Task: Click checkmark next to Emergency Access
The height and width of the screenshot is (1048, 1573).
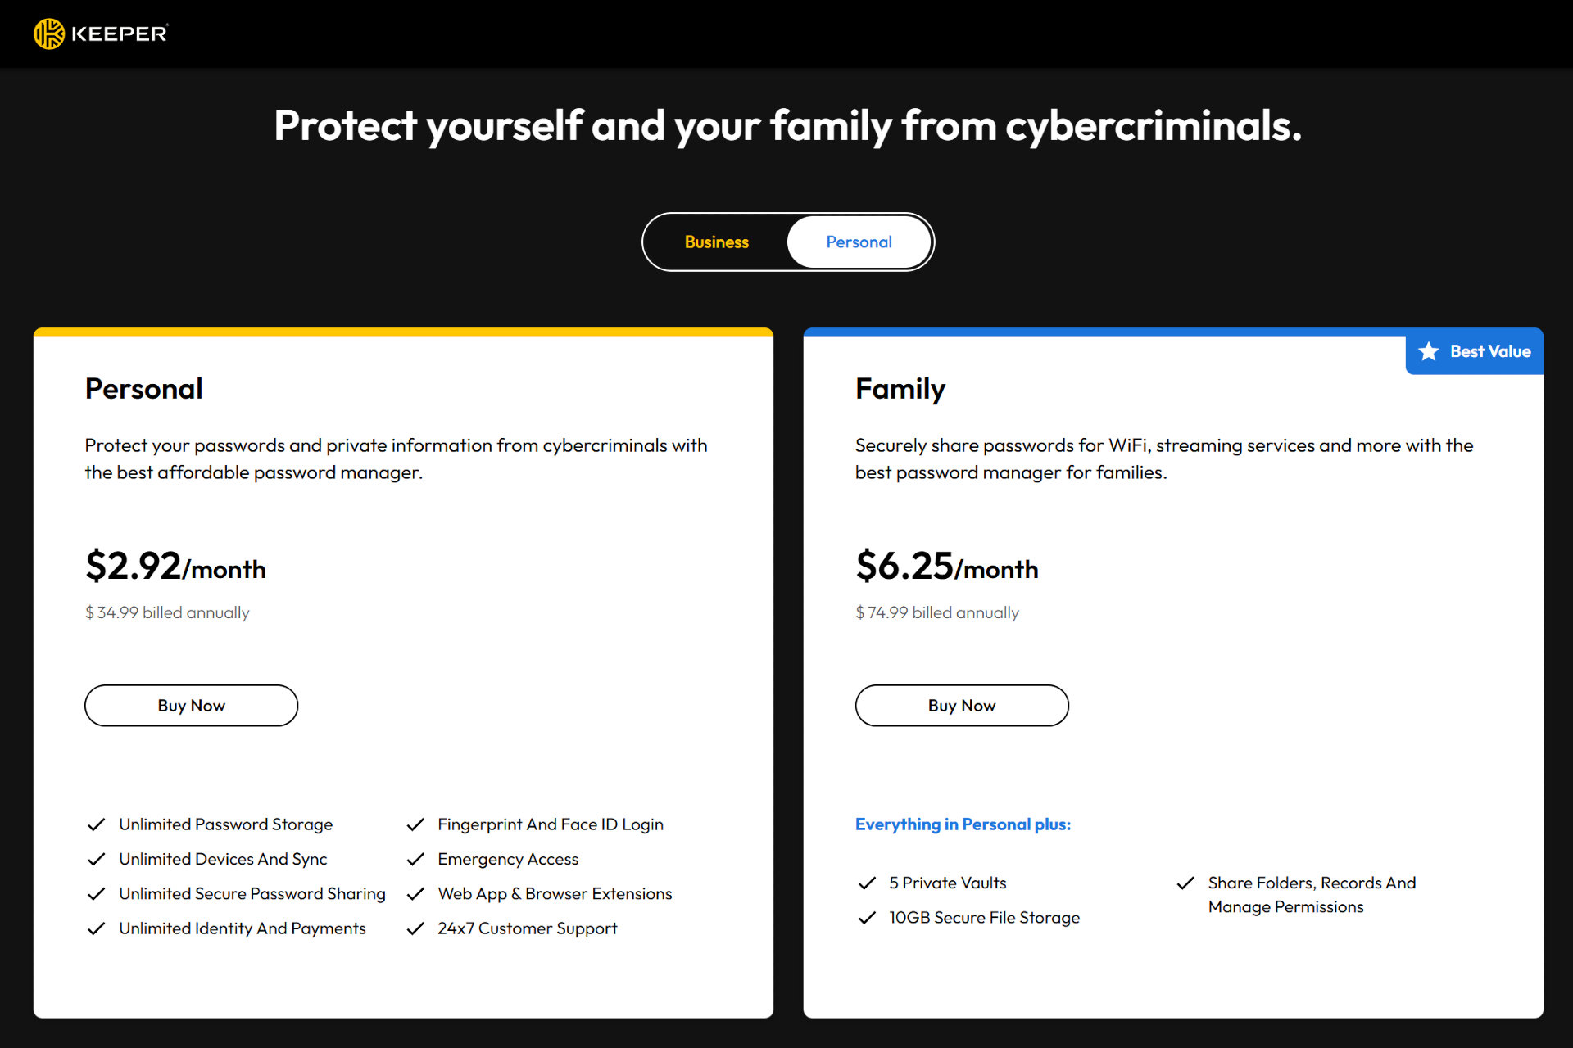Action: (x=415, y=859)
